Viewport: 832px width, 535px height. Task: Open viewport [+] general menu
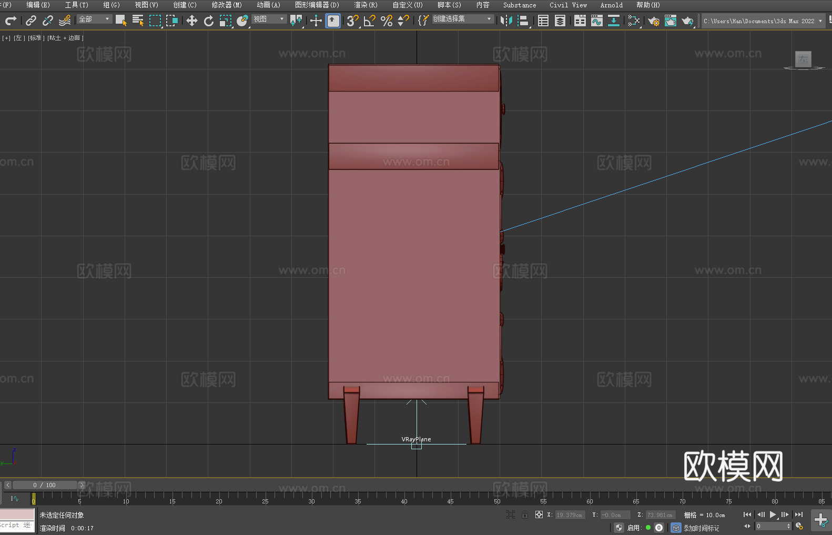tap(6, 38)
